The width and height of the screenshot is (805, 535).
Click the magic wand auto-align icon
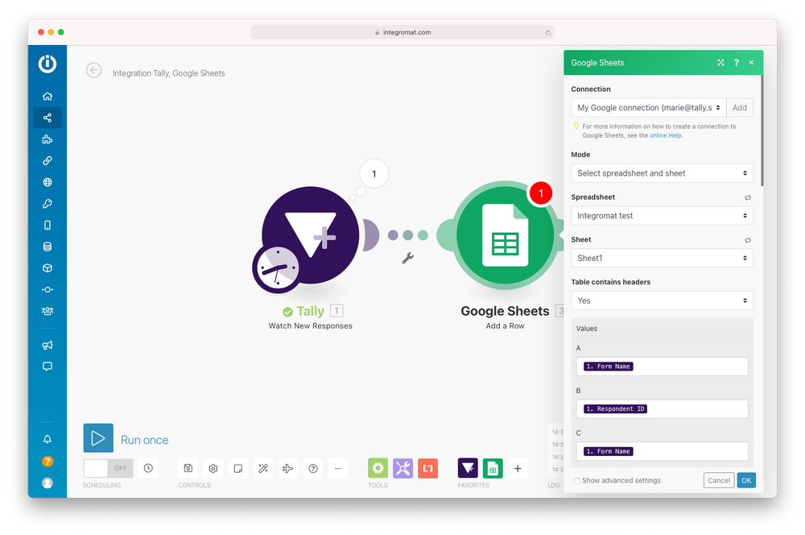(x=263, y=468)
